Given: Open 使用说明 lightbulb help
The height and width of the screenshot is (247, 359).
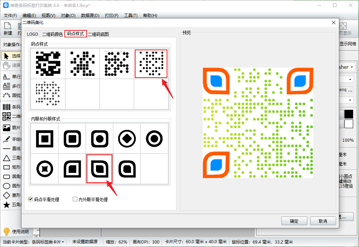Looking at the screenshot, I should coord(16,231).
